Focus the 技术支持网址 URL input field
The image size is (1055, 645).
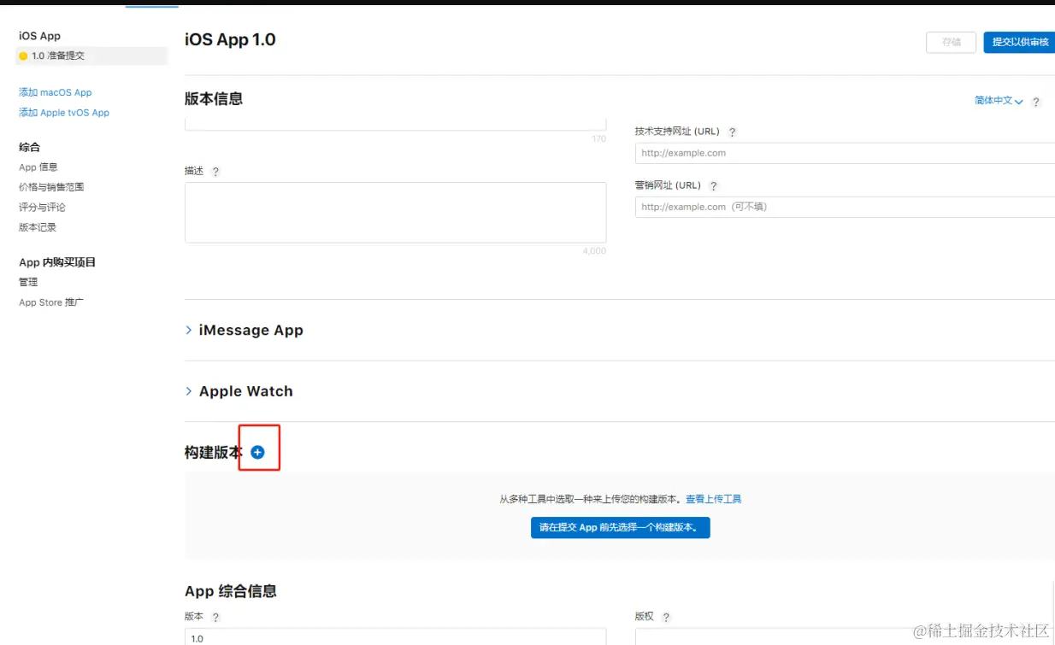(x=845, y=153)
